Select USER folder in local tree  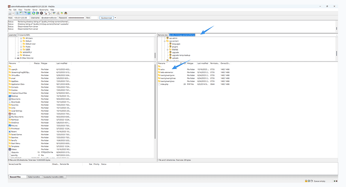[x=28, y=49]
